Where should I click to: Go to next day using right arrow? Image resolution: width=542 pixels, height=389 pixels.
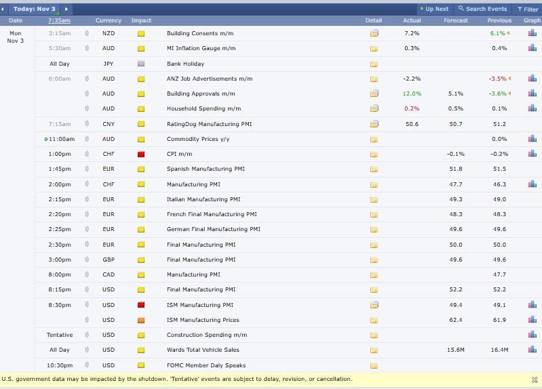click(66, 9)
